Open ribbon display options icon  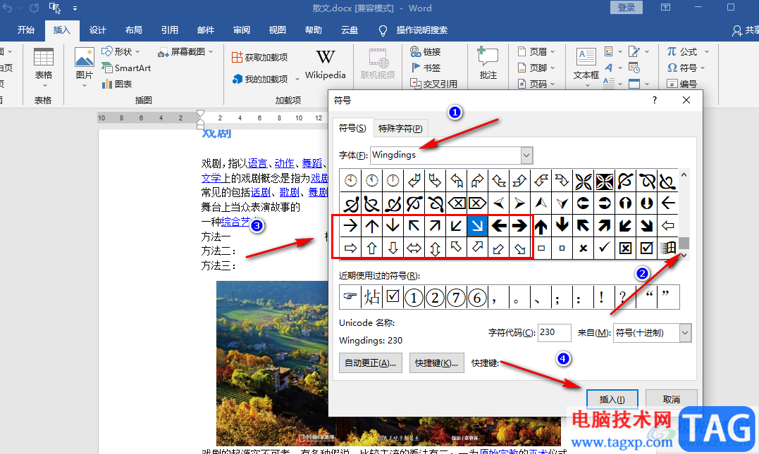coord(665,7)
